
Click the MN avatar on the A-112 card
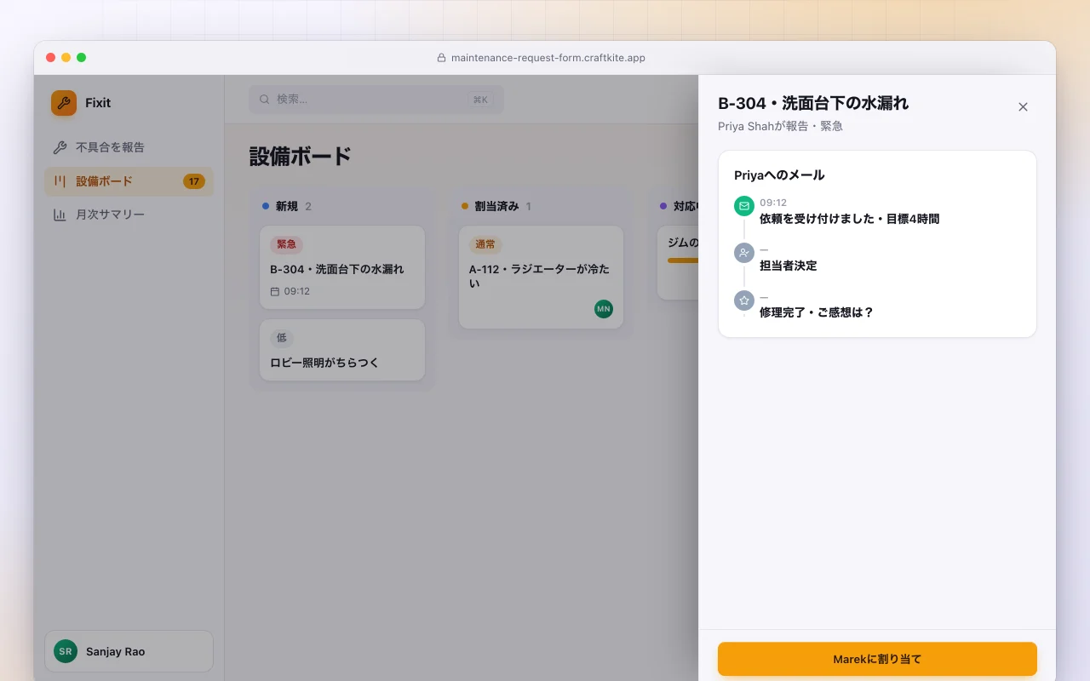click(x=604, y=309)
